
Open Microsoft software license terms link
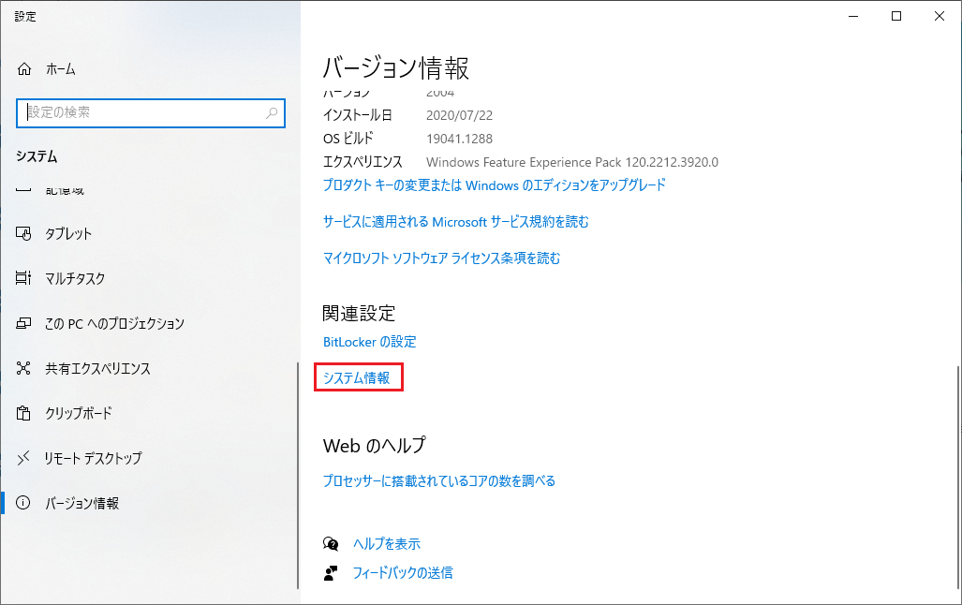pos(441,258)
